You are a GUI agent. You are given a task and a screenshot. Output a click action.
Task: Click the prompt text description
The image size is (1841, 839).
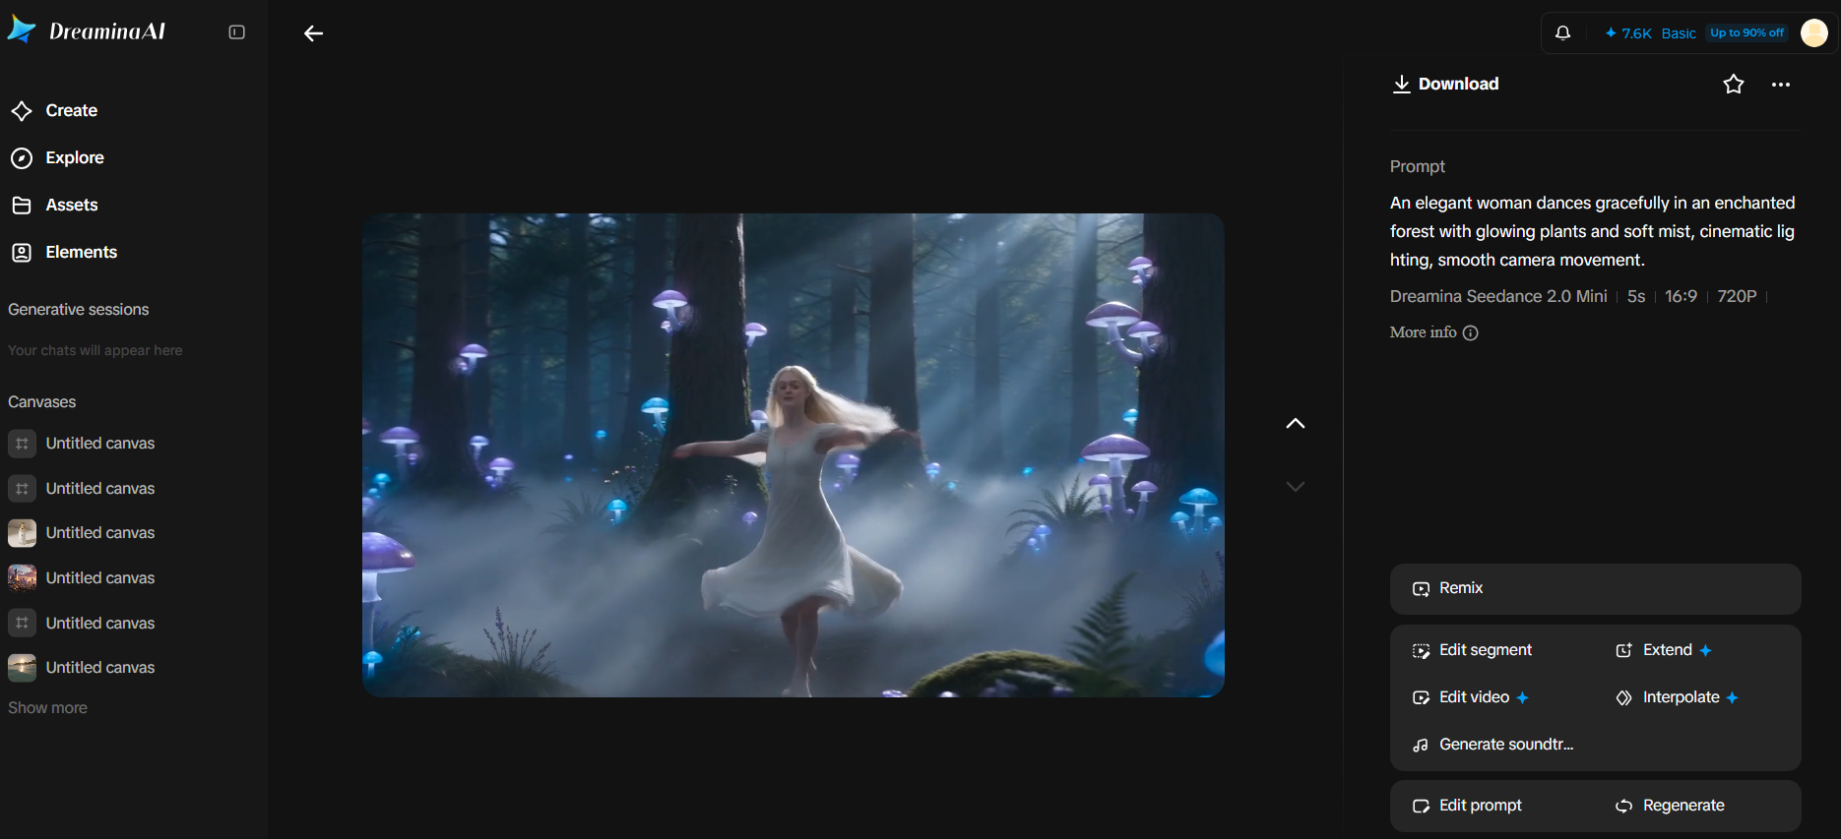coord(1593,231)
